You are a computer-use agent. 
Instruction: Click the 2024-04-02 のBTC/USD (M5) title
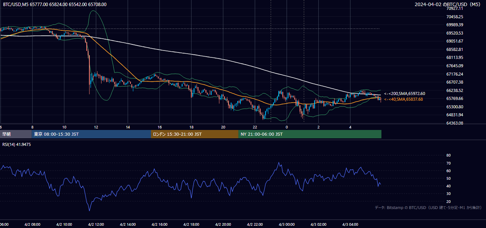(x=448, y=5)
